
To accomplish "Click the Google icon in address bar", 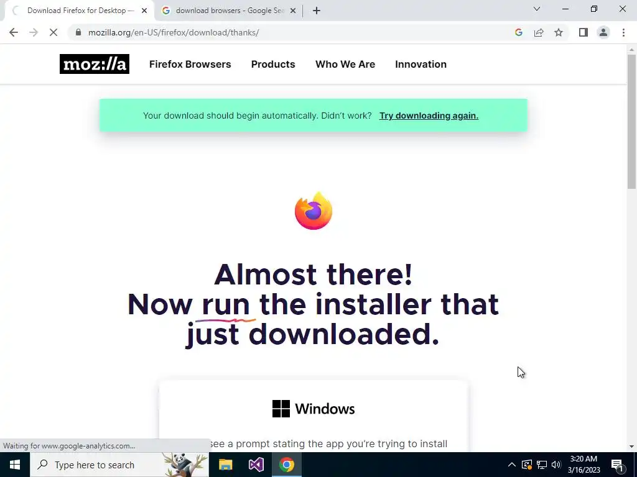I will click(518, 32).
